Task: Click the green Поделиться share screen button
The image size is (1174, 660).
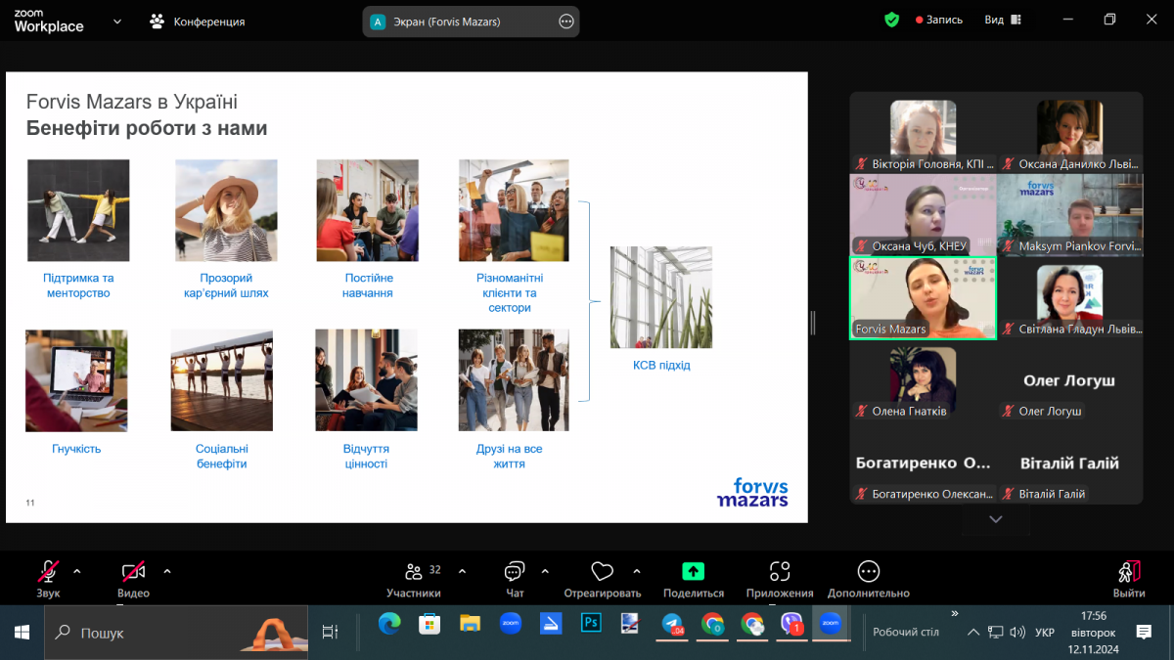Action: pyautogui.click(x=693, y=572)
